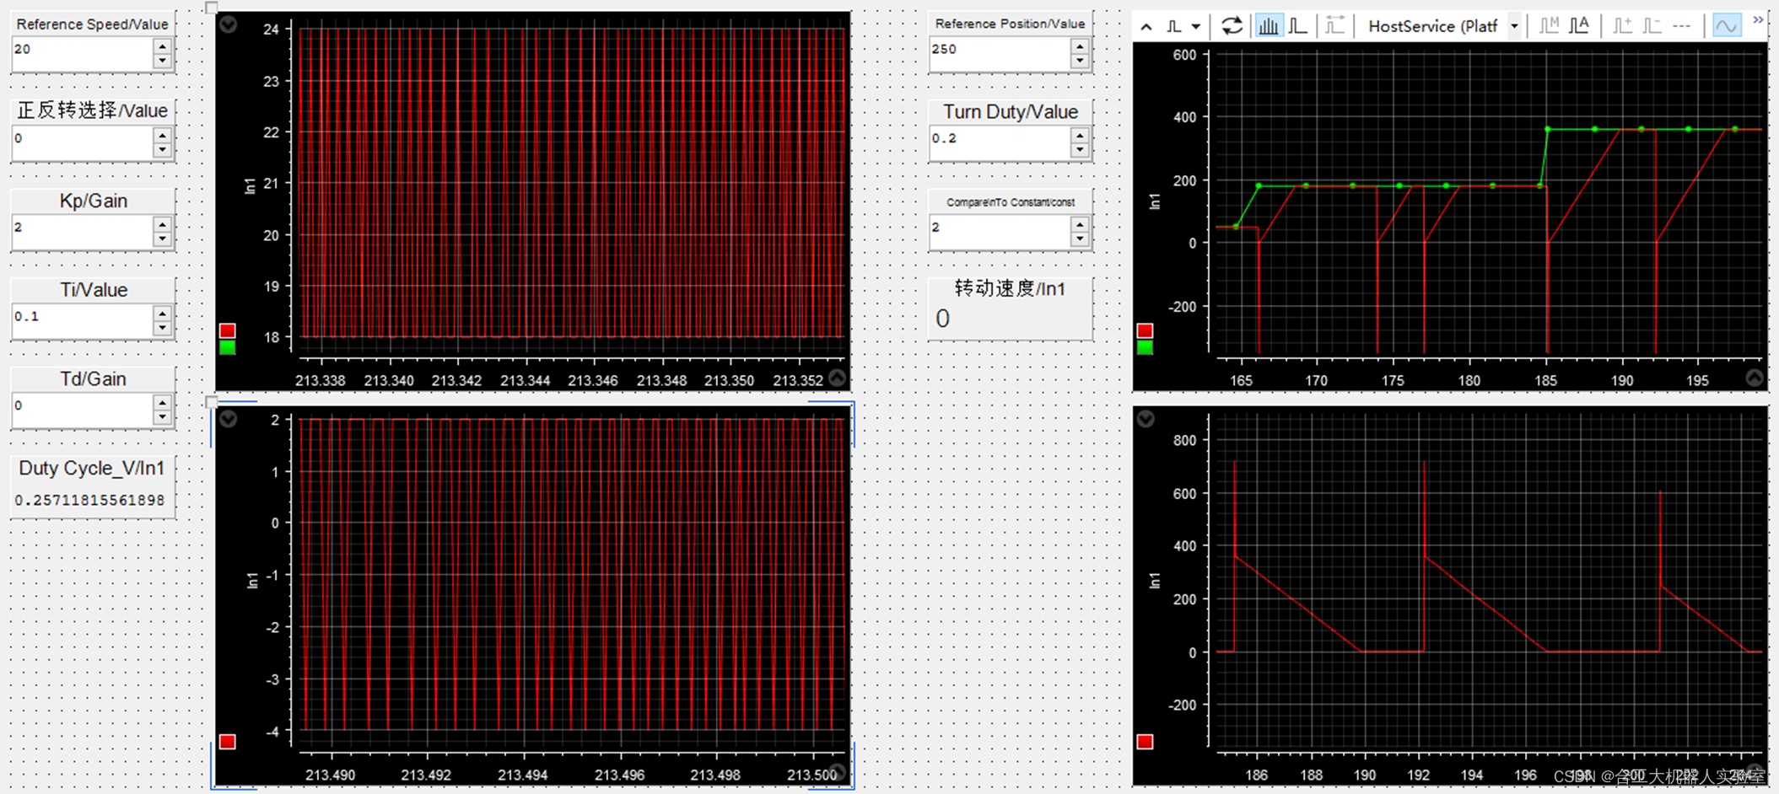Click the Ti/Value input field showing 0.1
The height and width of the screenshot is (794, 1779).
(x=83, y=321)
